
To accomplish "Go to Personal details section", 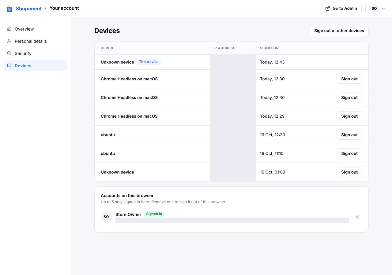I will coord(35,41).
